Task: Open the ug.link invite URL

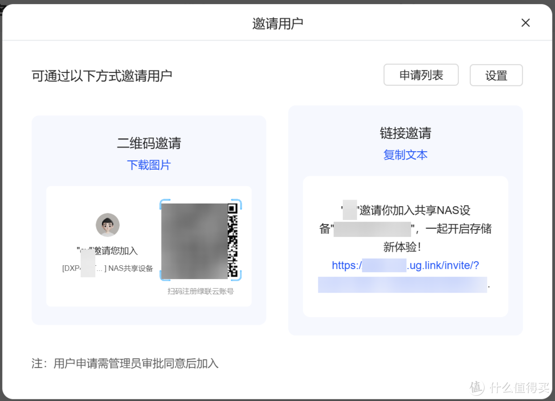Action: click(406, 265)
